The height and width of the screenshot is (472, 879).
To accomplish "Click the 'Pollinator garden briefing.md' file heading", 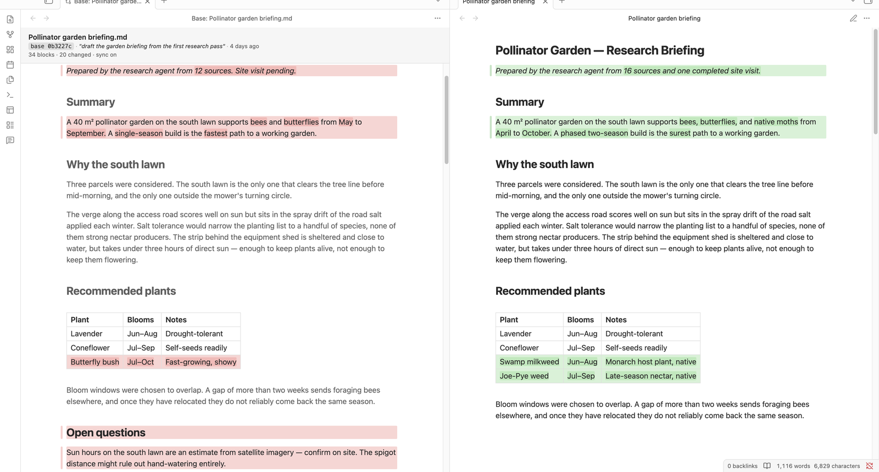I will tap(77, 37).
